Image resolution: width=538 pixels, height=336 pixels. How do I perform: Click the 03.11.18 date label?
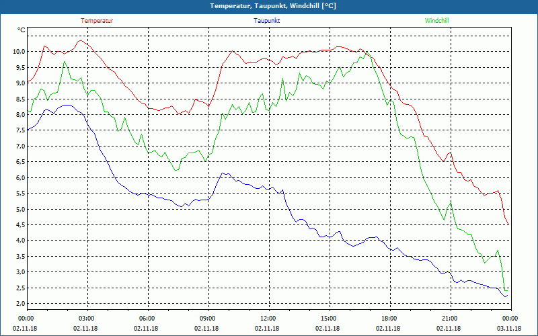[509, 329]
